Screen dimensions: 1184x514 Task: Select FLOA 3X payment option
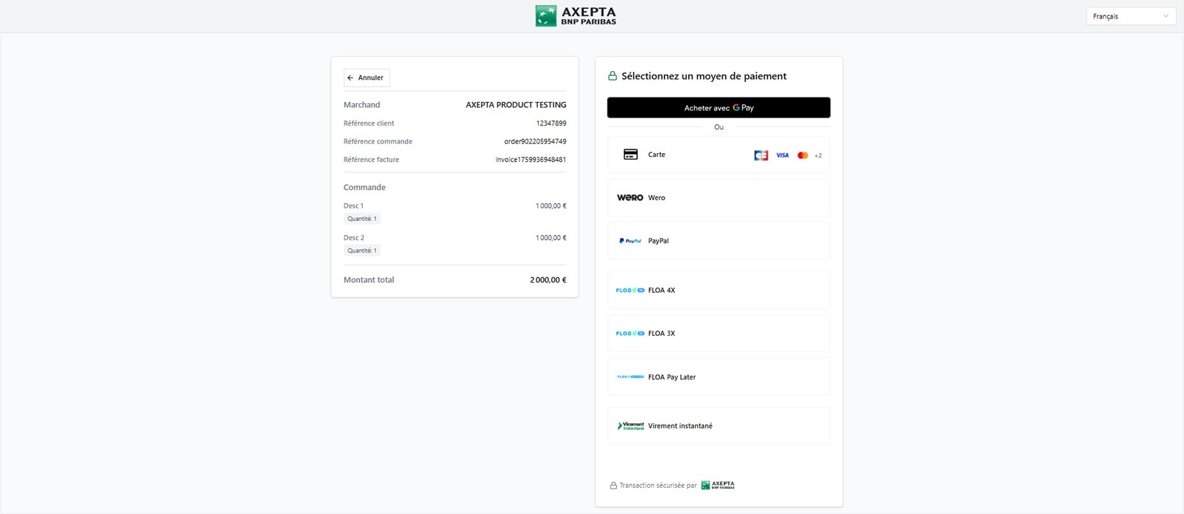click(x=718, y=333)
